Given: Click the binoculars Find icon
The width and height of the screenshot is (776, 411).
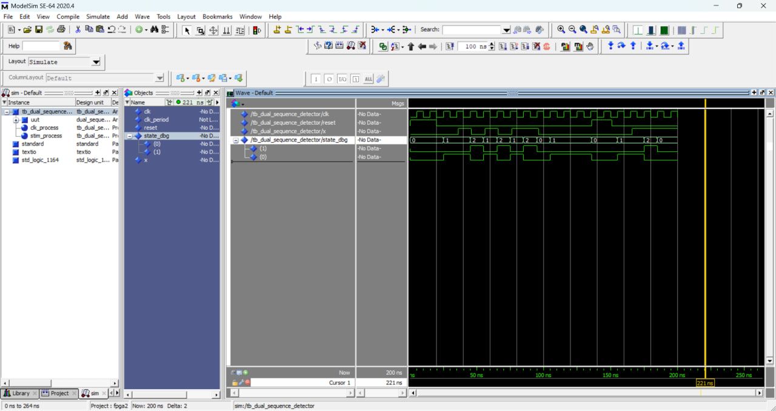Looking at the screenshot, I should [x=154, y=30].
